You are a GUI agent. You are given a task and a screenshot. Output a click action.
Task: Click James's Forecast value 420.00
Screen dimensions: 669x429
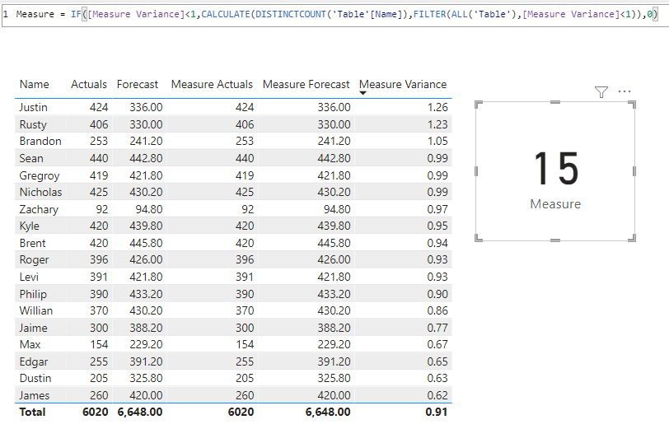[x=146, y=396]
